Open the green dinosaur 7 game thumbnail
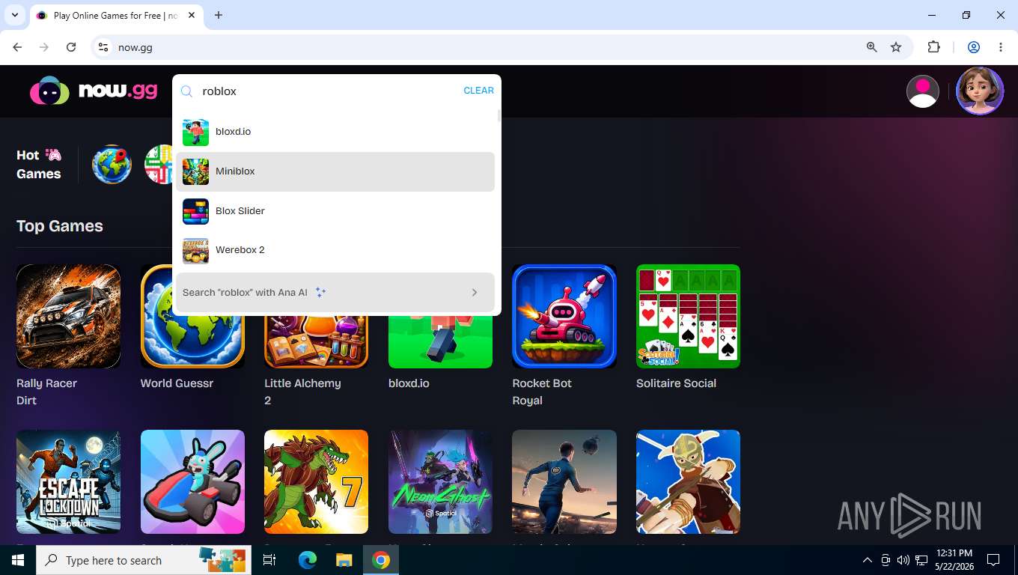 pos(316,481)
